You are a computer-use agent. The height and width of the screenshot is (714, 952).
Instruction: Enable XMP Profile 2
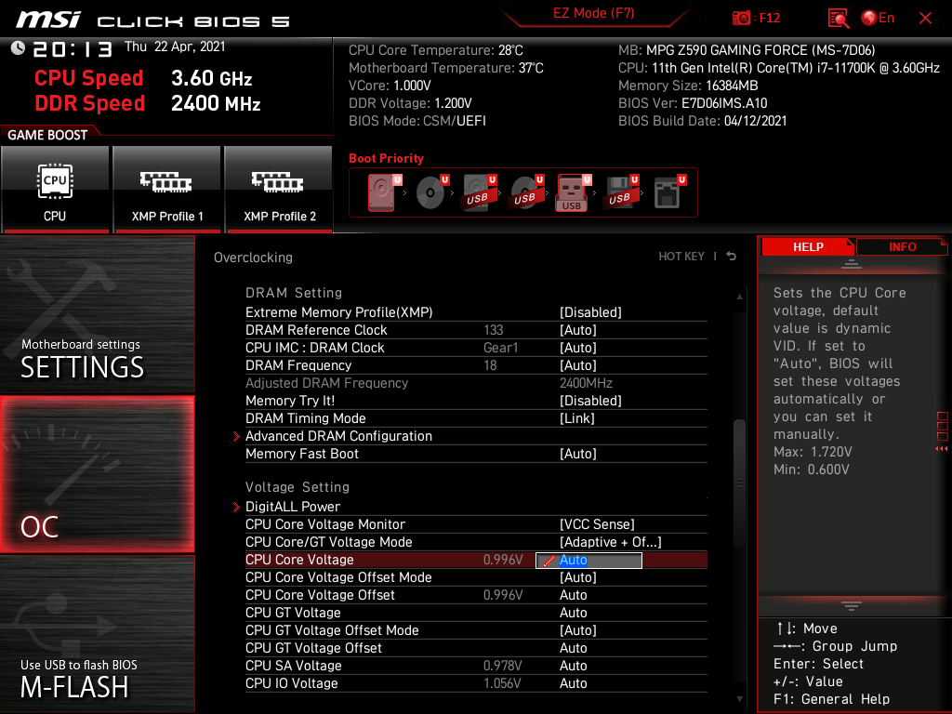(279, 190)
